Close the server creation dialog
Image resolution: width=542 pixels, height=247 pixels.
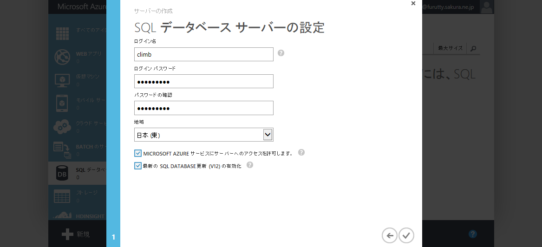pos(413,4)
